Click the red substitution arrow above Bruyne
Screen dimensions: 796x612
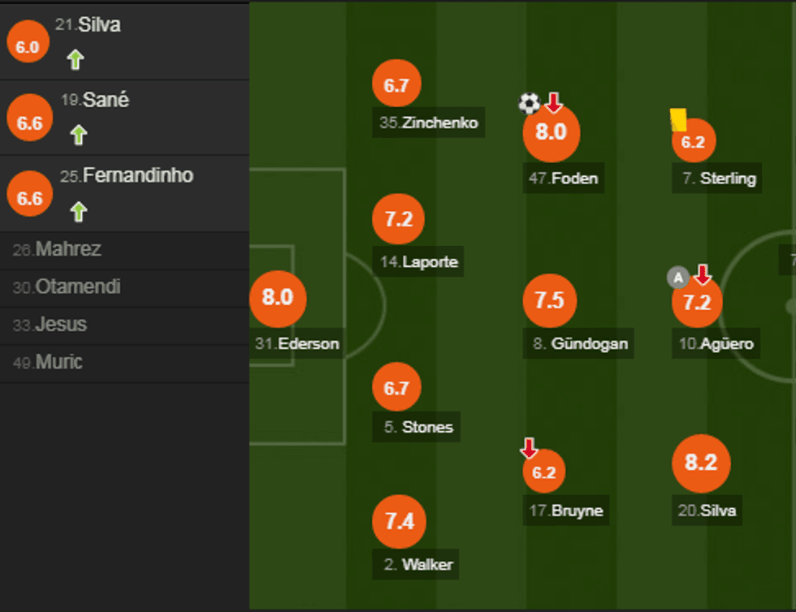(x=529, y=447)
